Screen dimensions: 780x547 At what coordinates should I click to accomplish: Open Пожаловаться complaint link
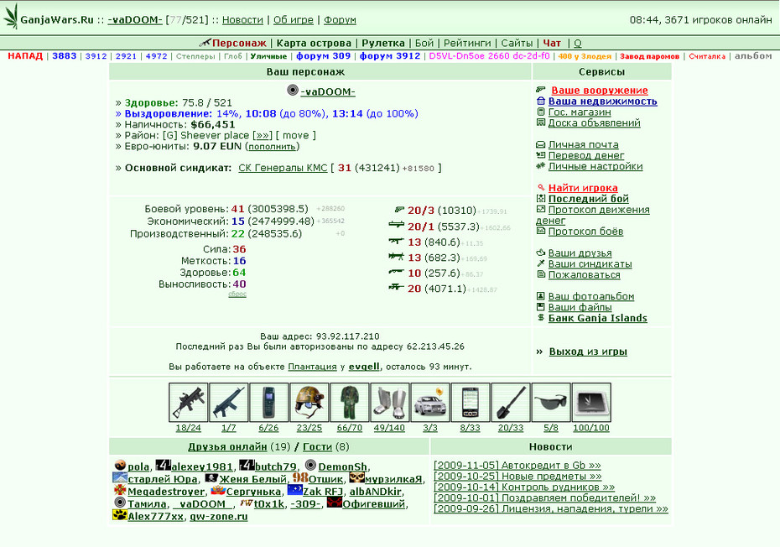coord(584,274)
